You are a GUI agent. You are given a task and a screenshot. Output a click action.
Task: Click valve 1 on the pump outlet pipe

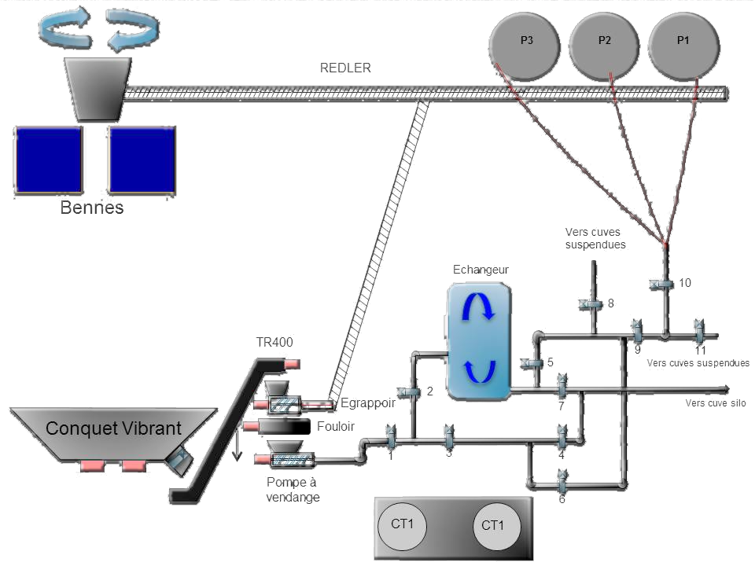point(391,437)
